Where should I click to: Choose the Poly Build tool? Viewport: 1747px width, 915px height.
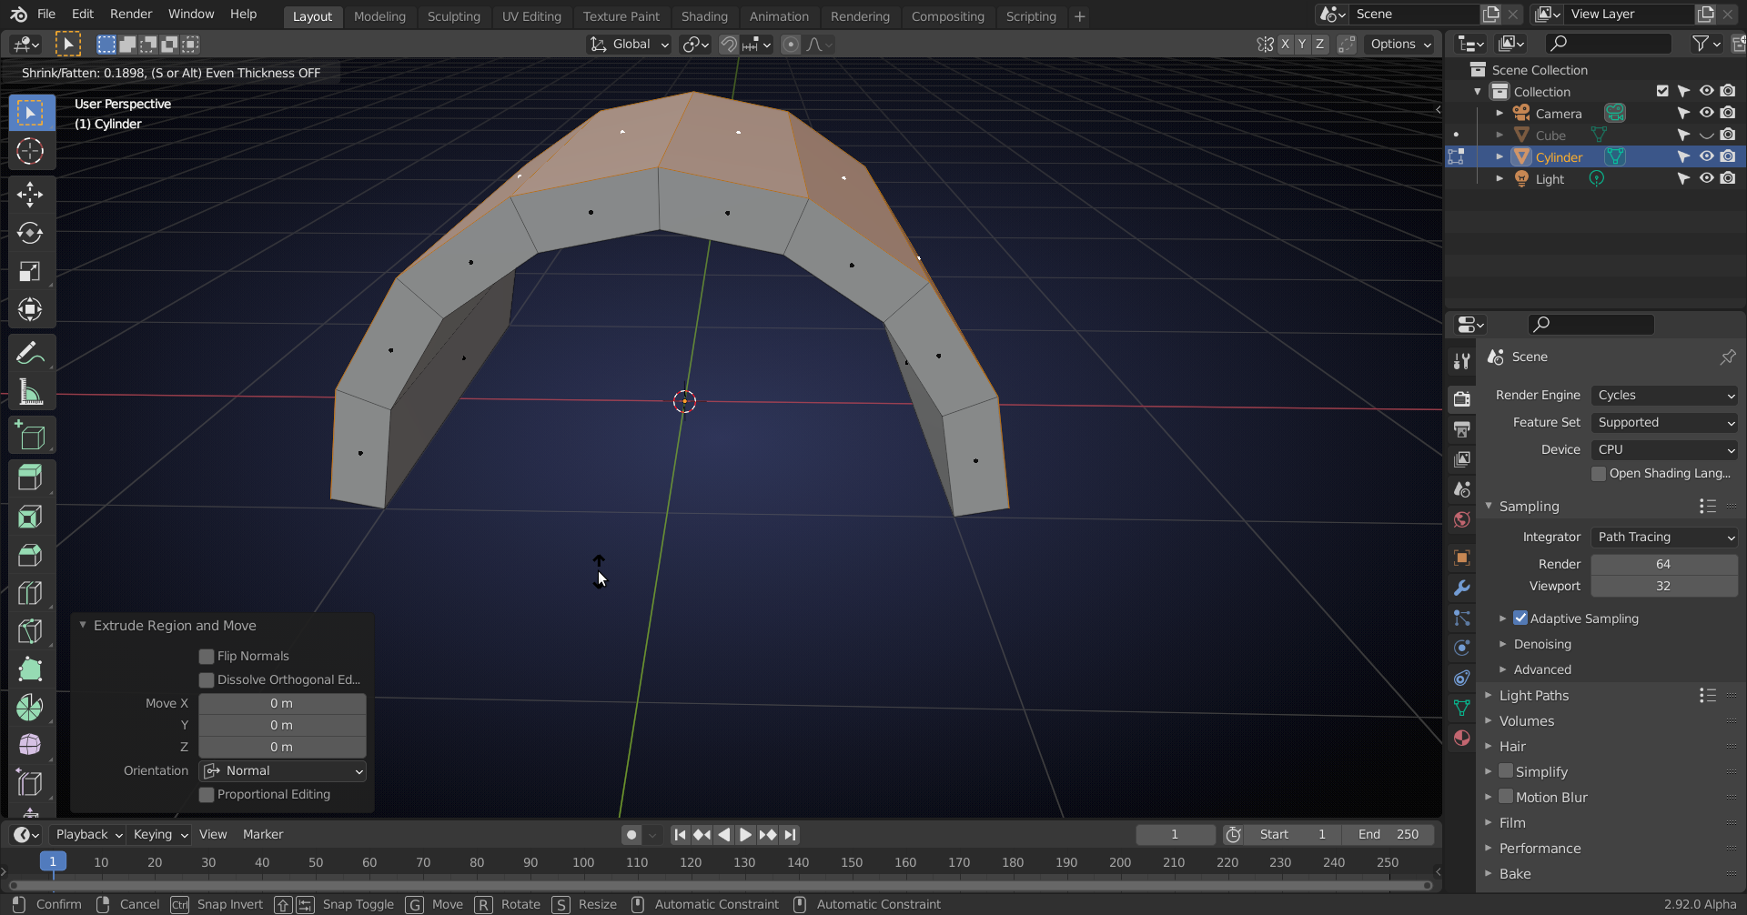coord(30,669)
